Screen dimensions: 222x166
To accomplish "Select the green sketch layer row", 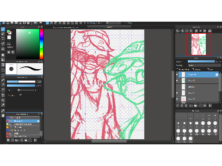I will click(199, 81).
